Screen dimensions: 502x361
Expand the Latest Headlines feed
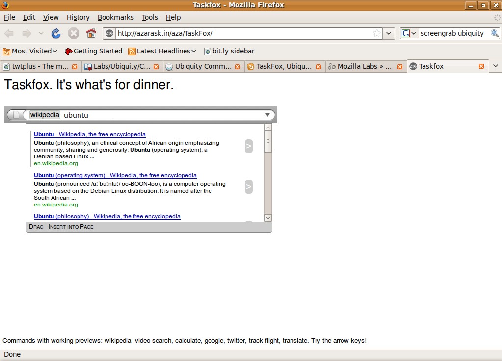(162, 51)
